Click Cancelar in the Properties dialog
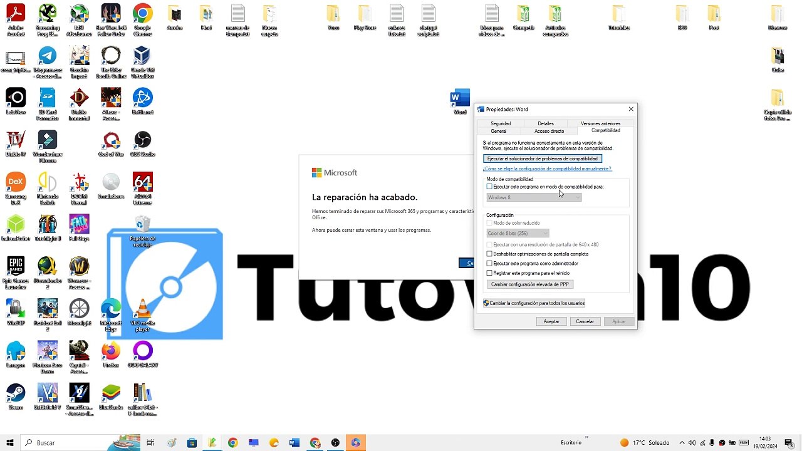The height and width of the screenshot is (451, 802). click(x=585, y=321)
